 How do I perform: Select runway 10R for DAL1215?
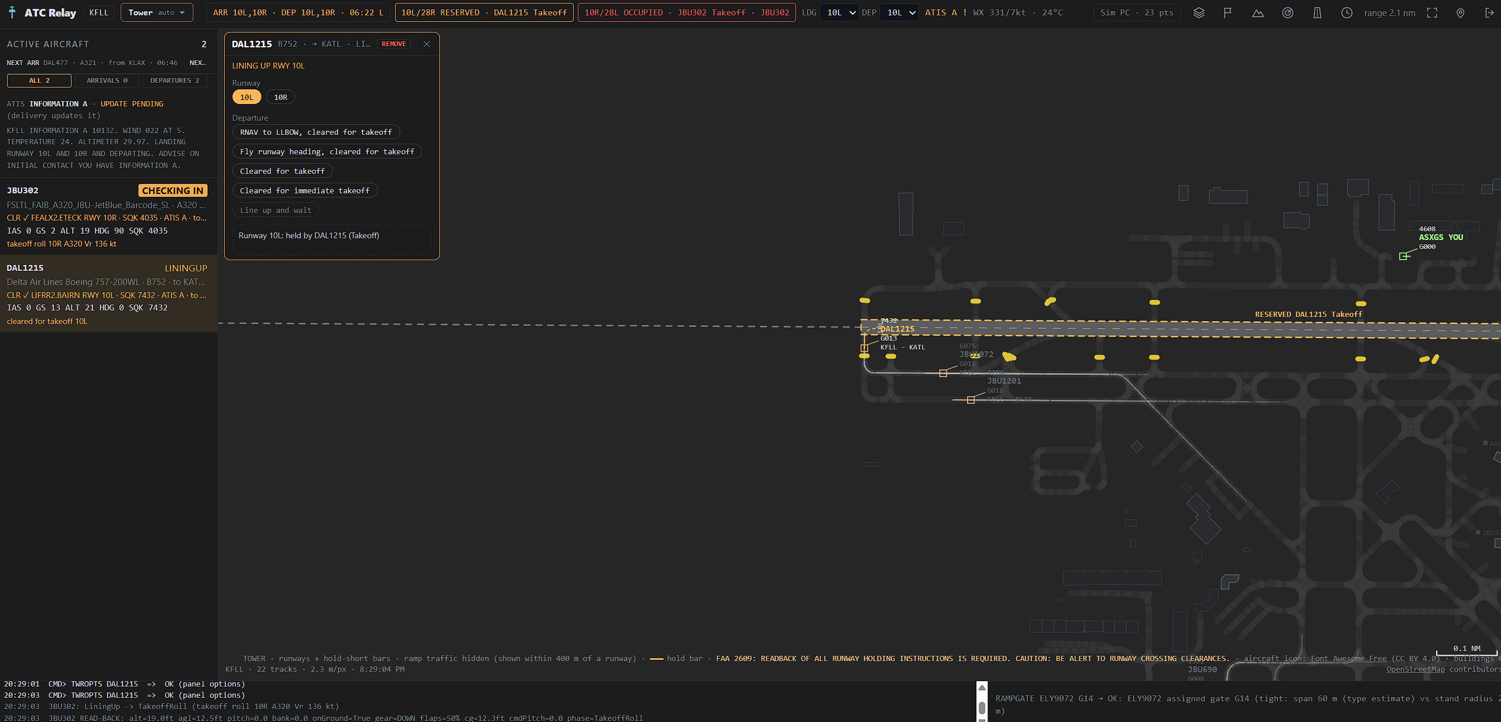(280, 97)
